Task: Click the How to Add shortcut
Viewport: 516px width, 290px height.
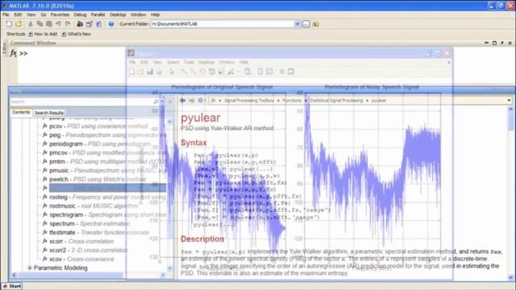Action: click(x=43, y=34)
